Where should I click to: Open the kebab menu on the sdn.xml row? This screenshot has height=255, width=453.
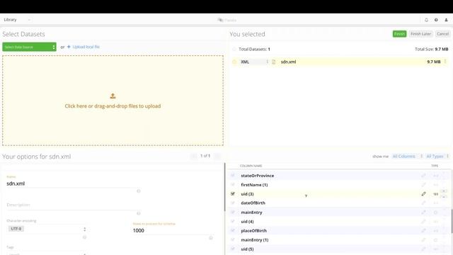click(445, 62)
